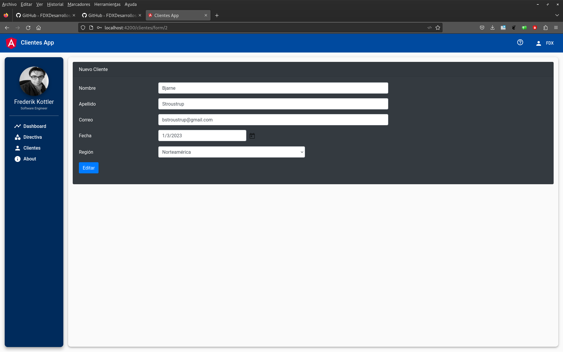
Task: Open the Marcadores menu
Action: (x=79, y=4)
